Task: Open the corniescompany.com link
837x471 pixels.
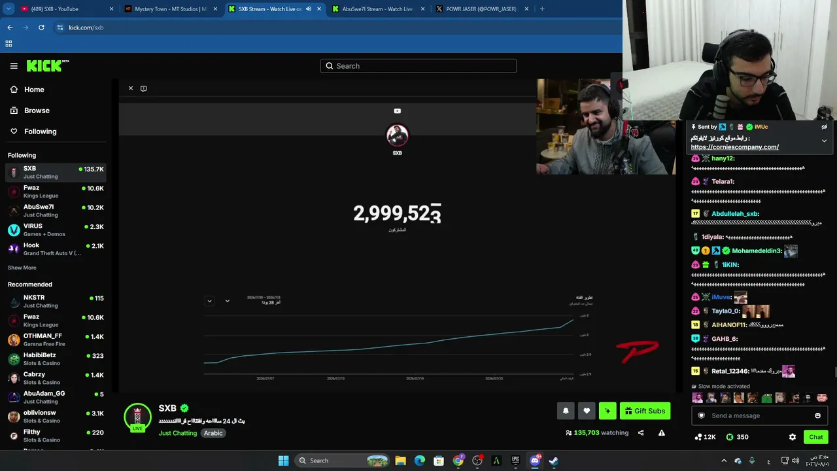Action: tap(735, 147)
